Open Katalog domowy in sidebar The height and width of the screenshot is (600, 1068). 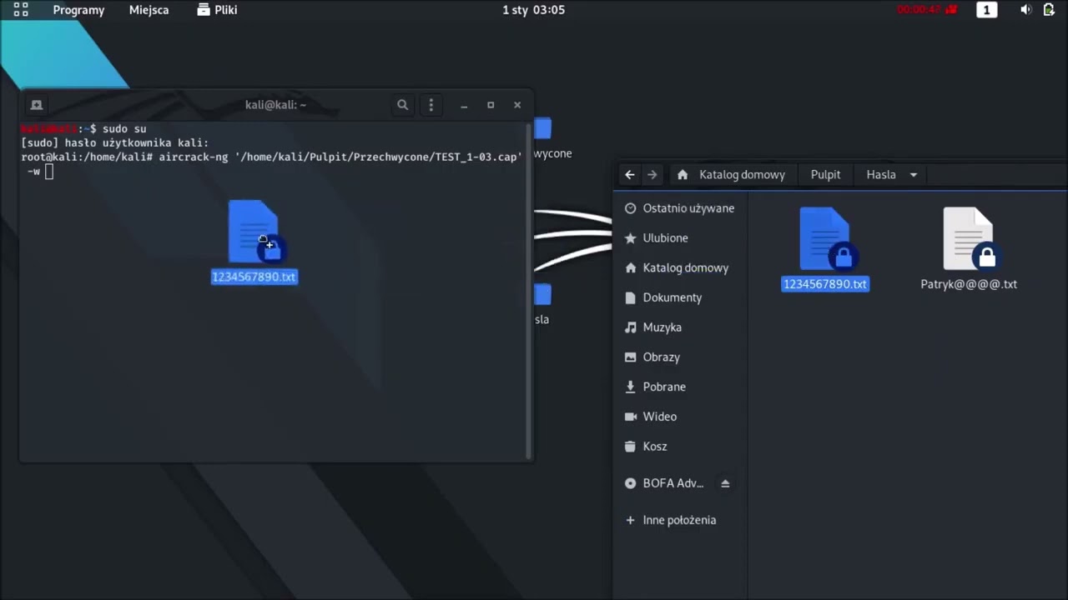click(x=680, y=268)
